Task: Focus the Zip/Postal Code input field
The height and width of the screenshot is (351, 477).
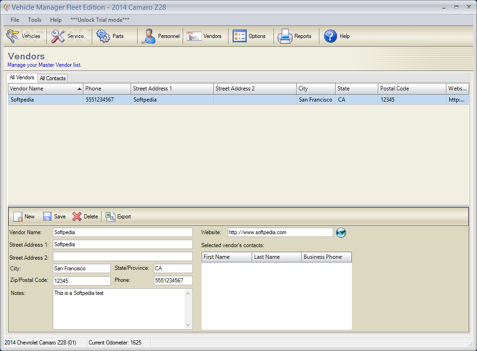Action: [x=82, y=281]
